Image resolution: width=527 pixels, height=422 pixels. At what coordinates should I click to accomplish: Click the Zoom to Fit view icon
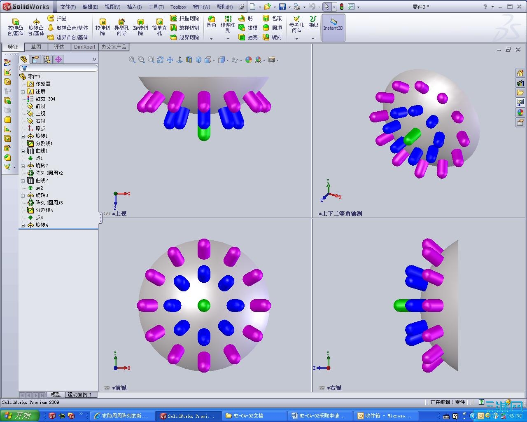click(132, 60)
